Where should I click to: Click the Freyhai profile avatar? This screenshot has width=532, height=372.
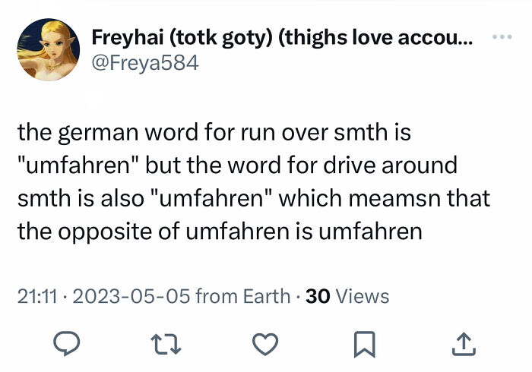tap(49, 49)
